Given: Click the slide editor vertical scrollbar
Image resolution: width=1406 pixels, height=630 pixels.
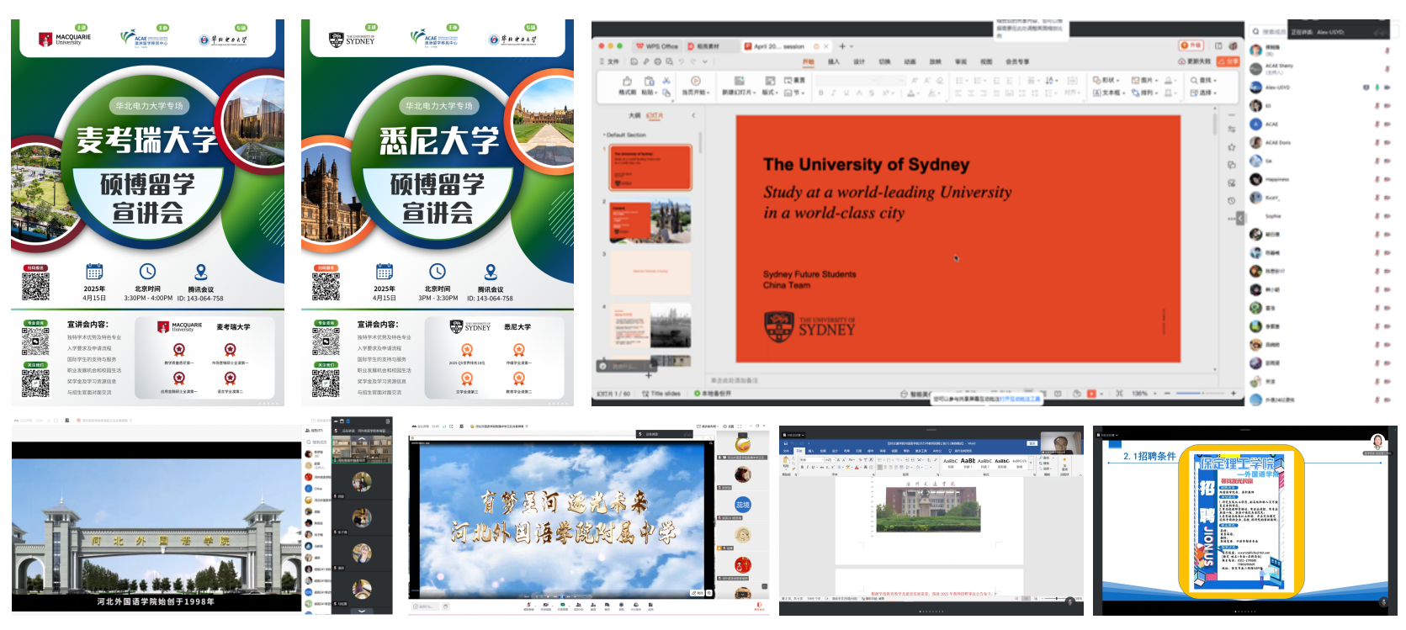Looking at the screenshot, I should (x=1215, y=126).
